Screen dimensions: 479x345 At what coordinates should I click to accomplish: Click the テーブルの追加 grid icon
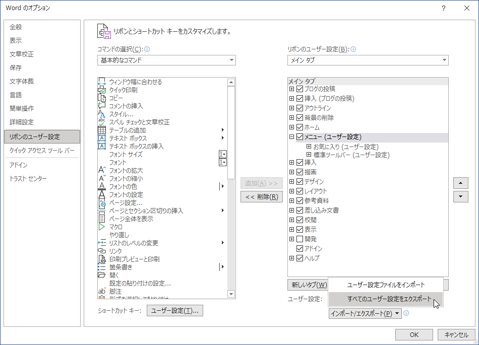[102, 130]
